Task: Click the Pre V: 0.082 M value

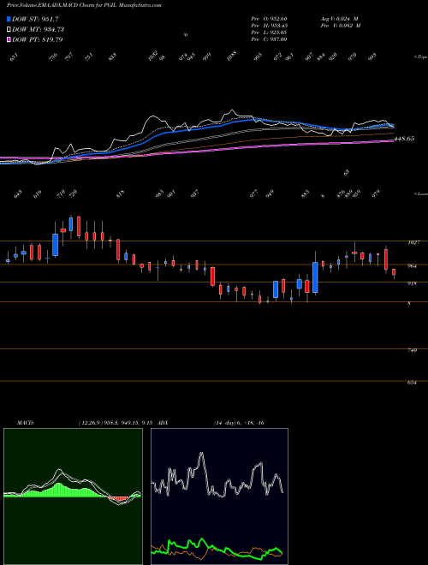Action: [341, 26]
